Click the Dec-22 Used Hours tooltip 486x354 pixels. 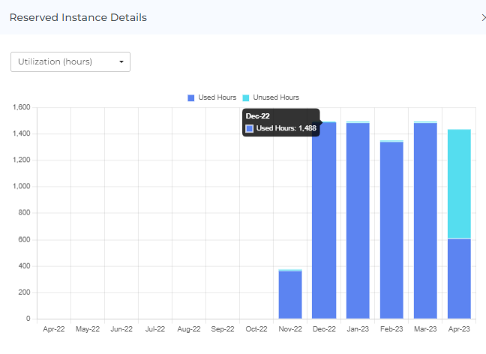point(281,122)
